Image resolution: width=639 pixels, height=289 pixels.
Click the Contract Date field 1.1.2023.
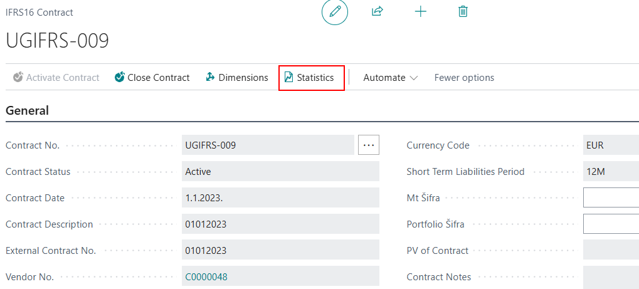tap(280, 197)
